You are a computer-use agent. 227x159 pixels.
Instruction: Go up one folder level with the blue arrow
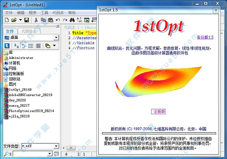(x=7, y=46)
